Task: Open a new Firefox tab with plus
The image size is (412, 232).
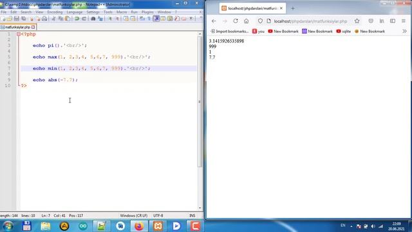Action: click(293, 8)
